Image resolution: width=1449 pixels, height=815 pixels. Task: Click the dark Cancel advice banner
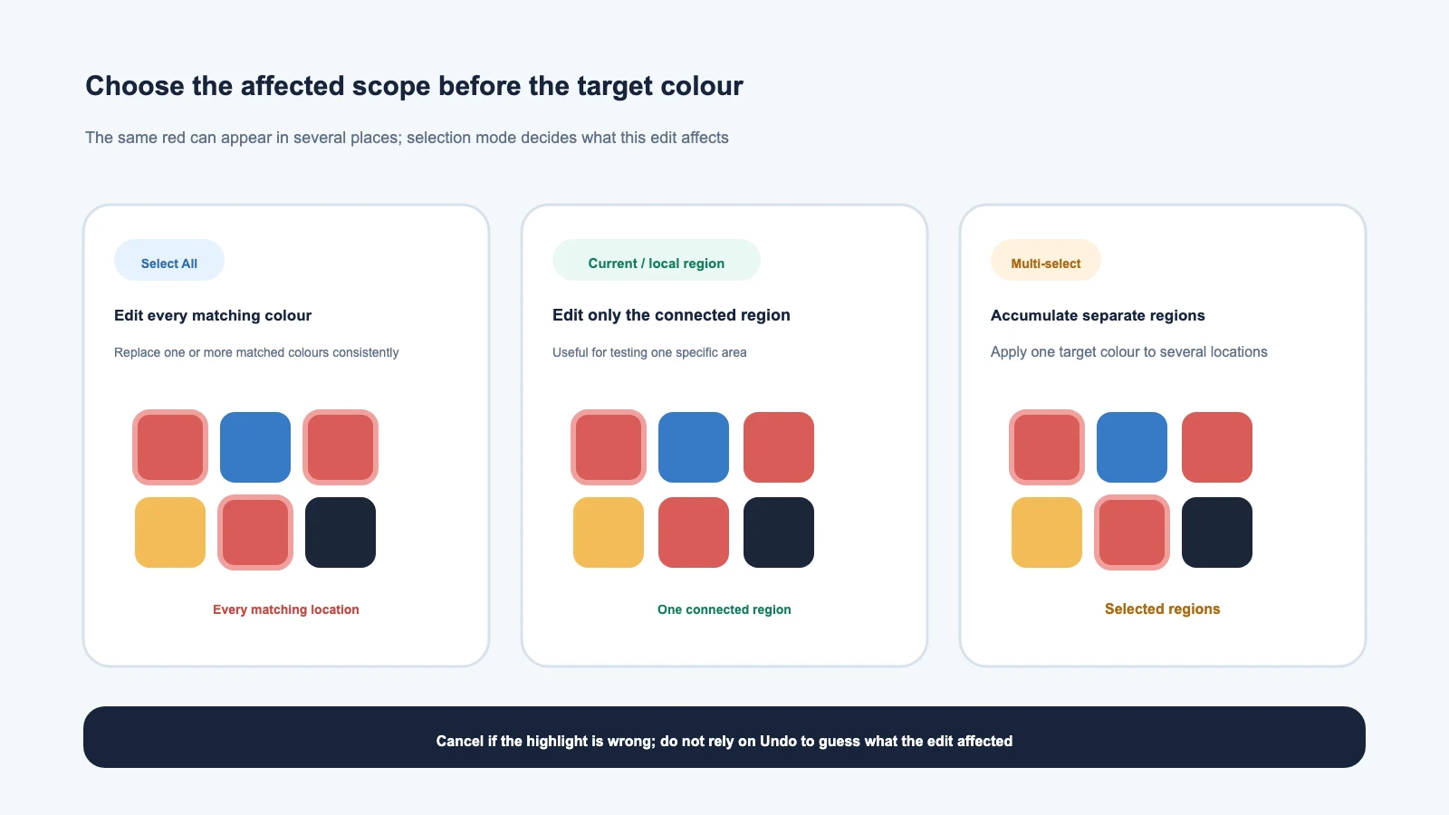click(724, 737)
